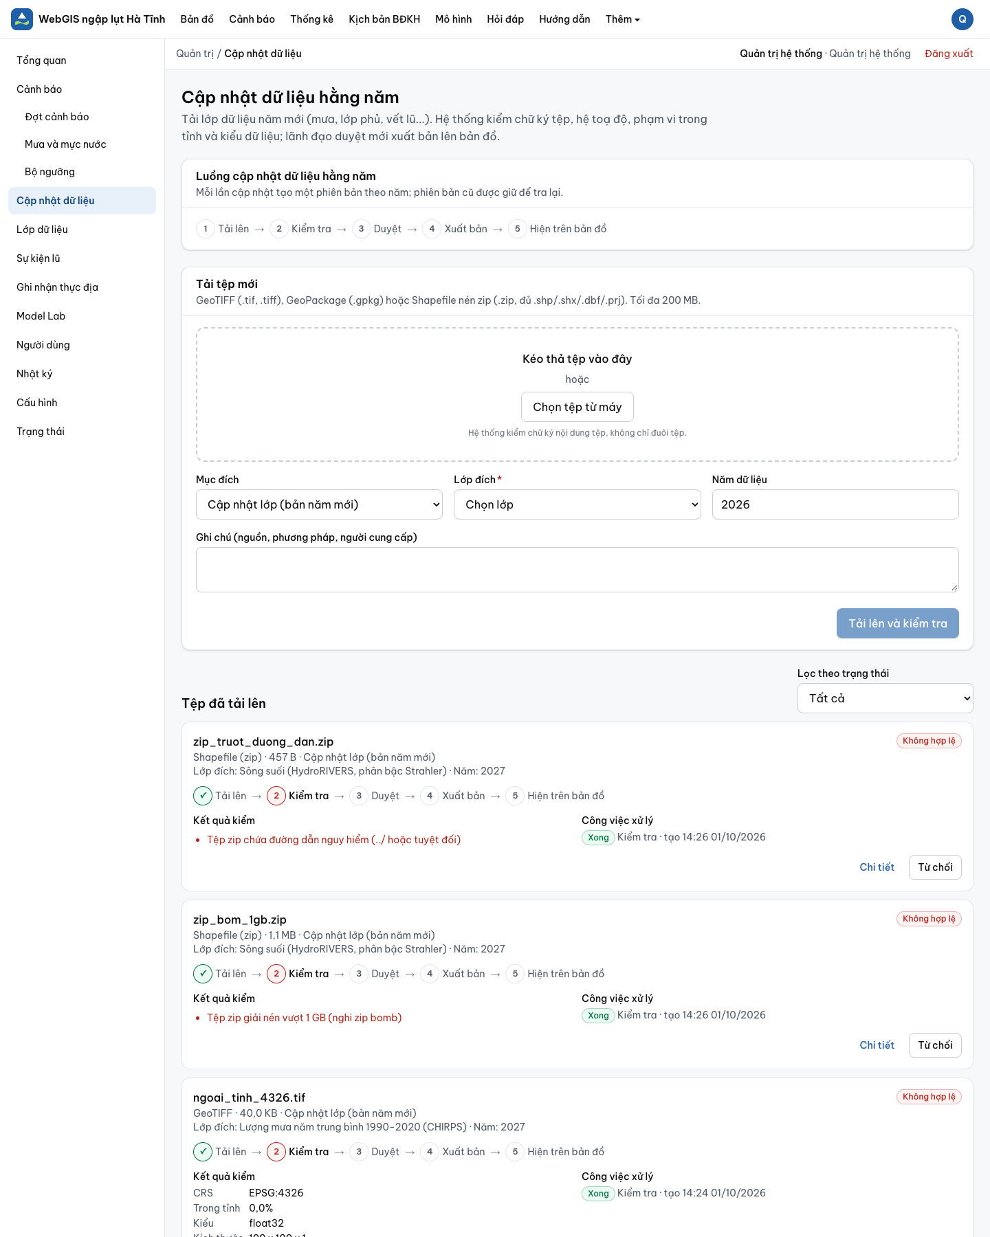Open the user avatar Q menu
This screenshot has height=1237, width=990.
[x=962, y=19]
